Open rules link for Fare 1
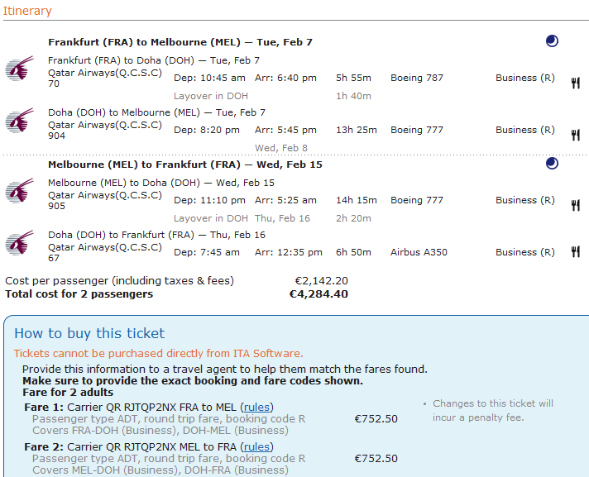 click(256, 408)
